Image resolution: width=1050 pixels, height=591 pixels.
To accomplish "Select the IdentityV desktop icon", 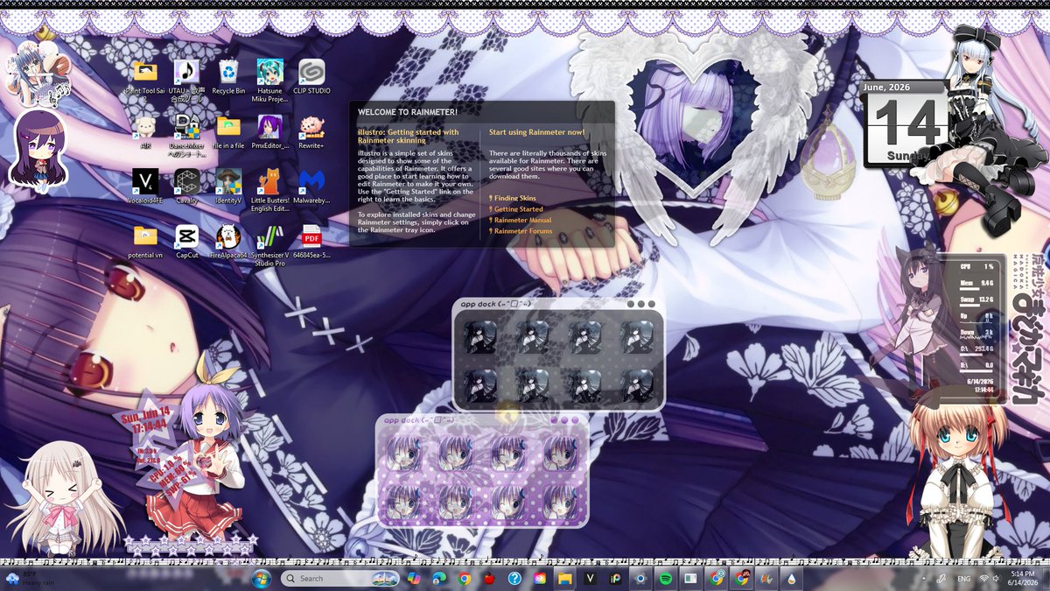I will [x=228, y=186].
